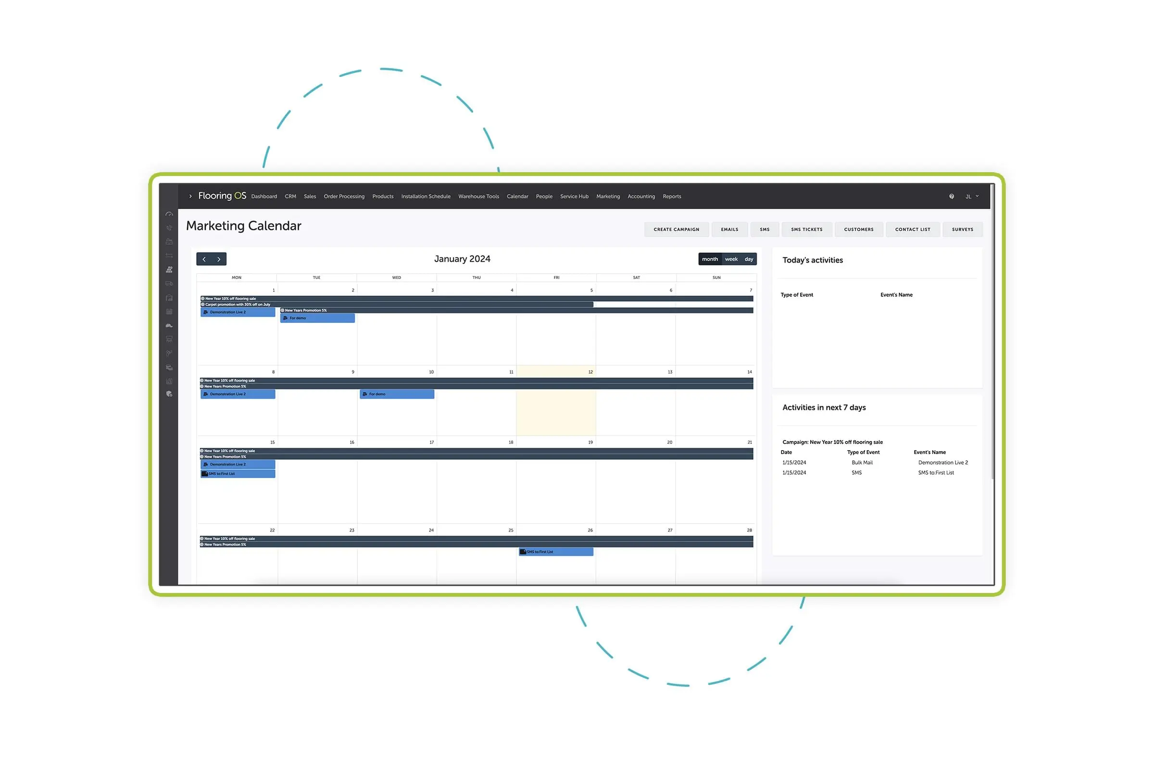1154x769 pixels.
Task: Select the globe icon at the sidebar bottom
Action: [x=169, y=395]
